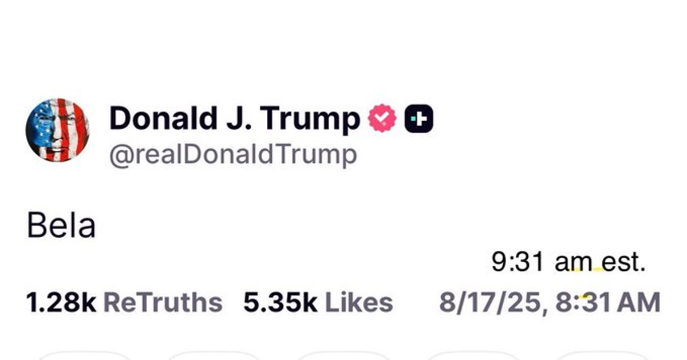
Task: Open the ReTruths label list
Action: [x=163, y=302]
